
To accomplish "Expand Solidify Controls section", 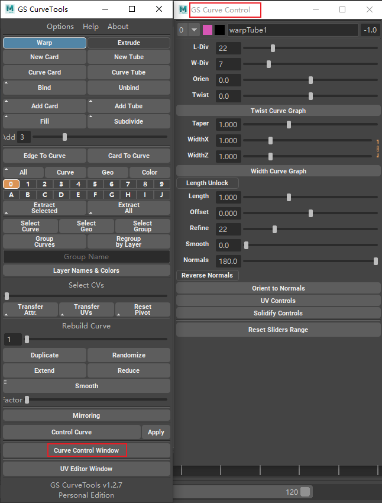I will pos(278,313).
